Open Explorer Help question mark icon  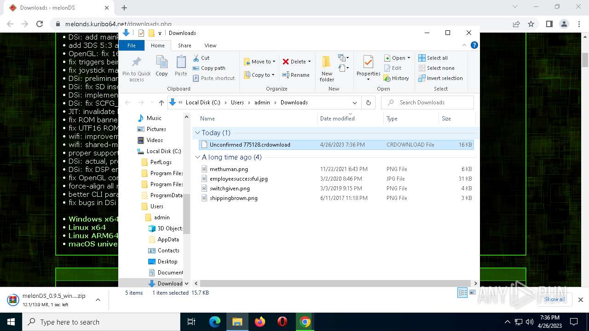point(474,45)
